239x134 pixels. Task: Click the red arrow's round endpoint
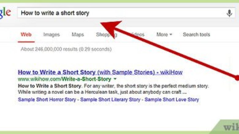(x=237, y=78)
